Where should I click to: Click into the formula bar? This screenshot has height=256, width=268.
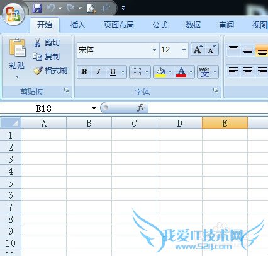coord(208,108)
